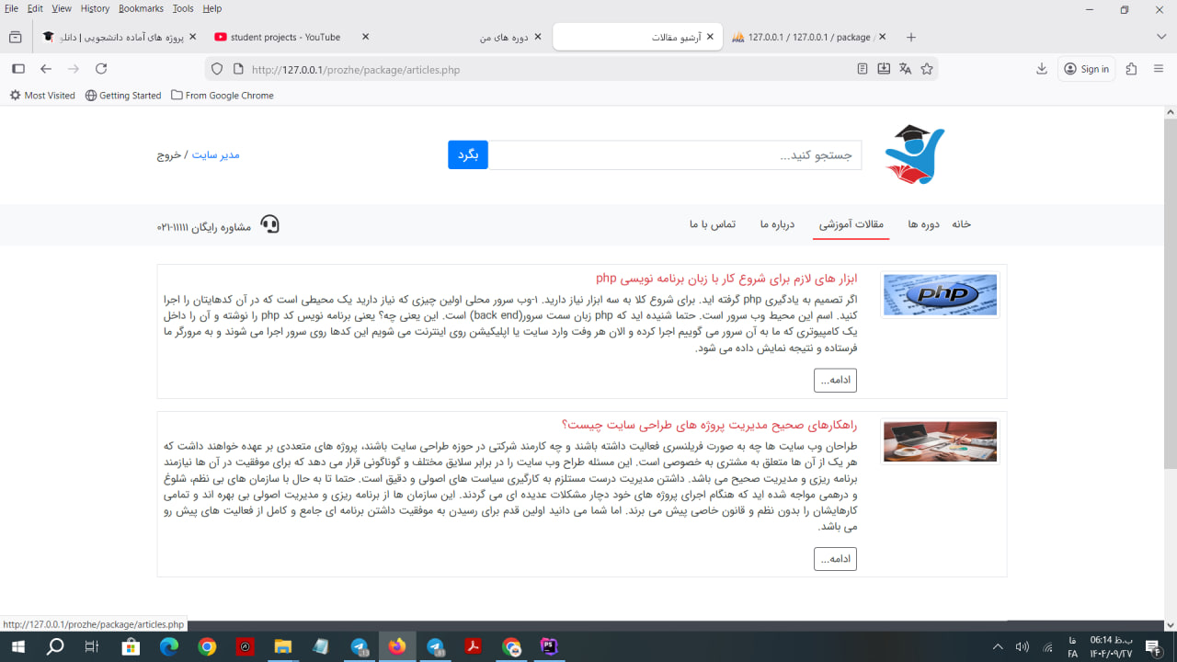Viewport: 1177px width, 662px height.
Task: Click ادامه button under the PHP article
Action: pos(835,381)
